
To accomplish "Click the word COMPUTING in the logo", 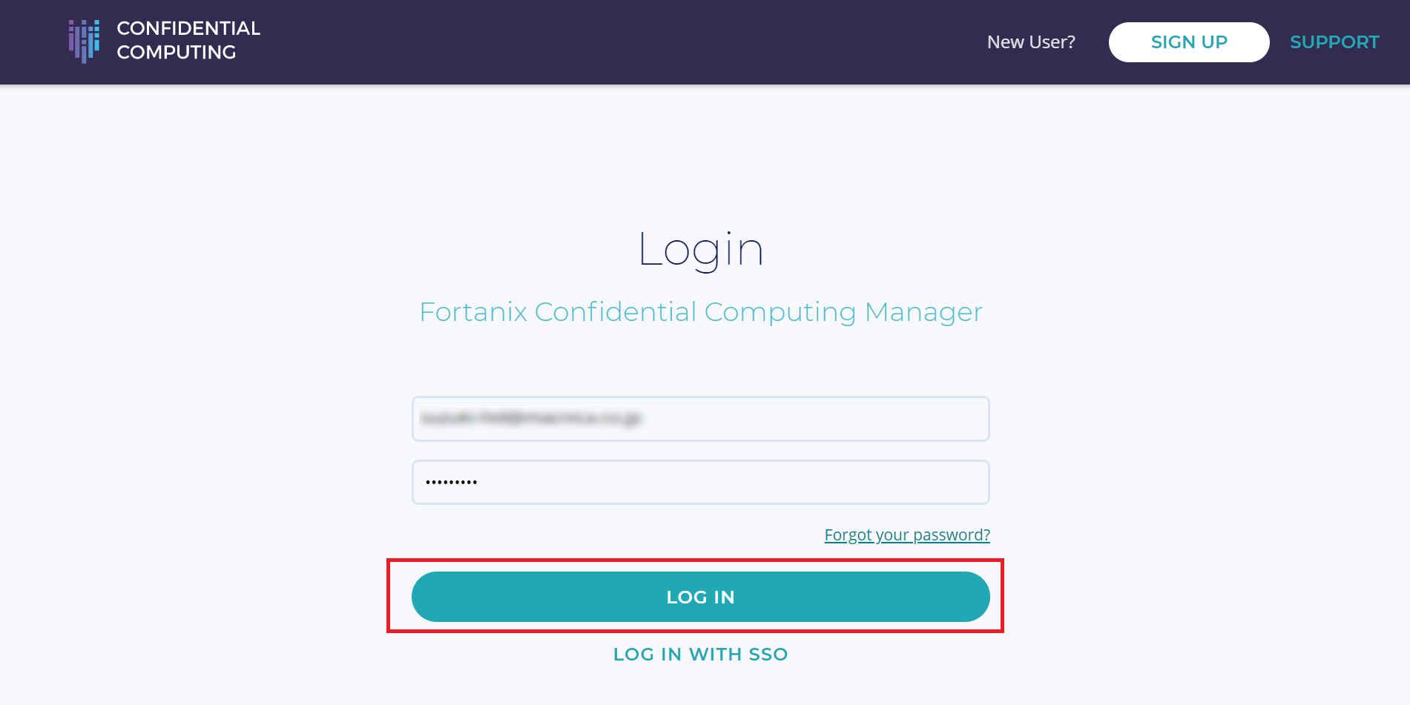I will [177, 52].
